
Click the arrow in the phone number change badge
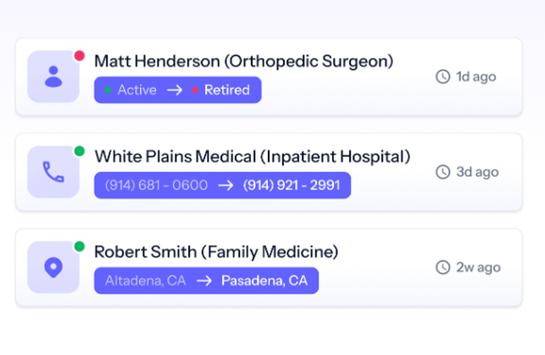tap(226, 185)
